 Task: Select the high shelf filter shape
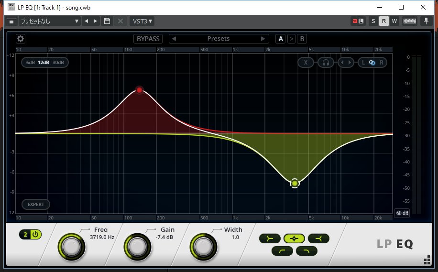click(x=318, y=238)
